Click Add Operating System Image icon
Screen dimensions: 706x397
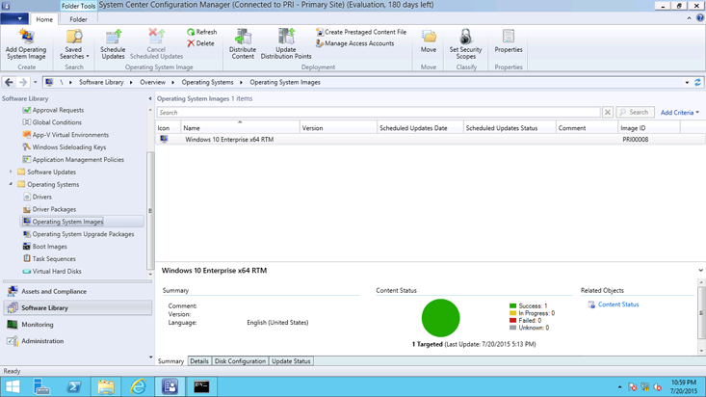click(26, 42)
